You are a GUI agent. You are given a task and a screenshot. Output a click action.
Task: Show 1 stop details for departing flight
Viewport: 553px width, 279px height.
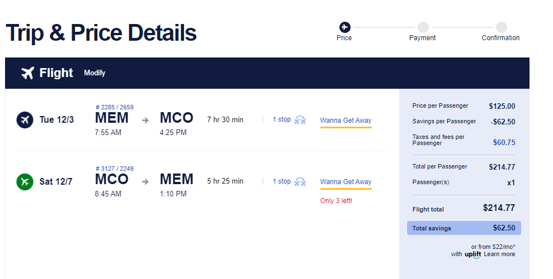click(282, 119)
